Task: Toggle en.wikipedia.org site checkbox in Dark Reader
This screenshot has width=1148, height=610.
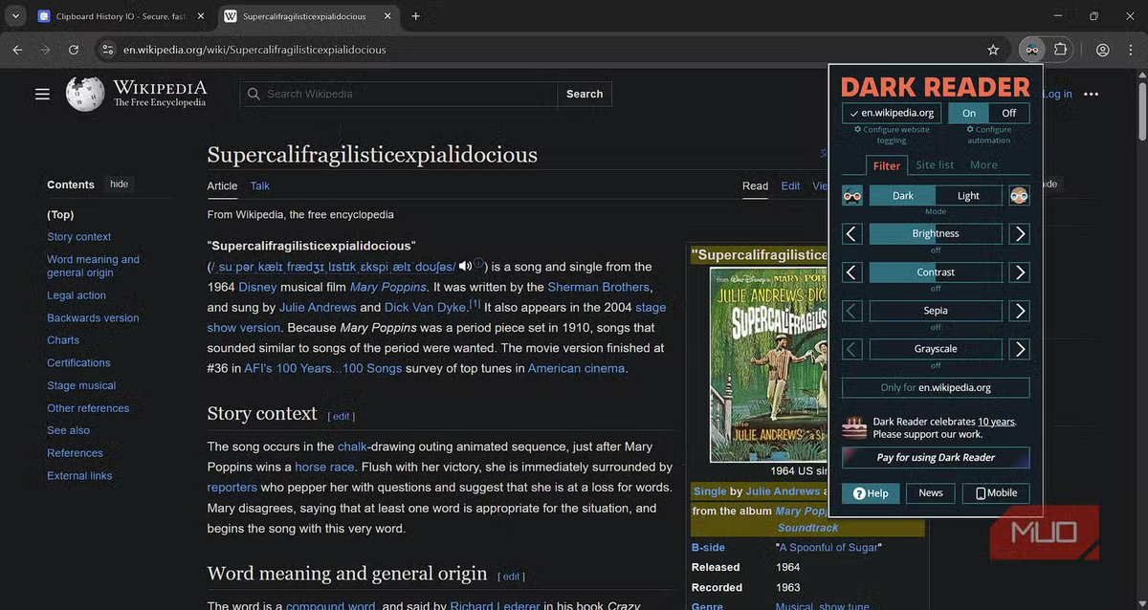Action: (889, 113)
